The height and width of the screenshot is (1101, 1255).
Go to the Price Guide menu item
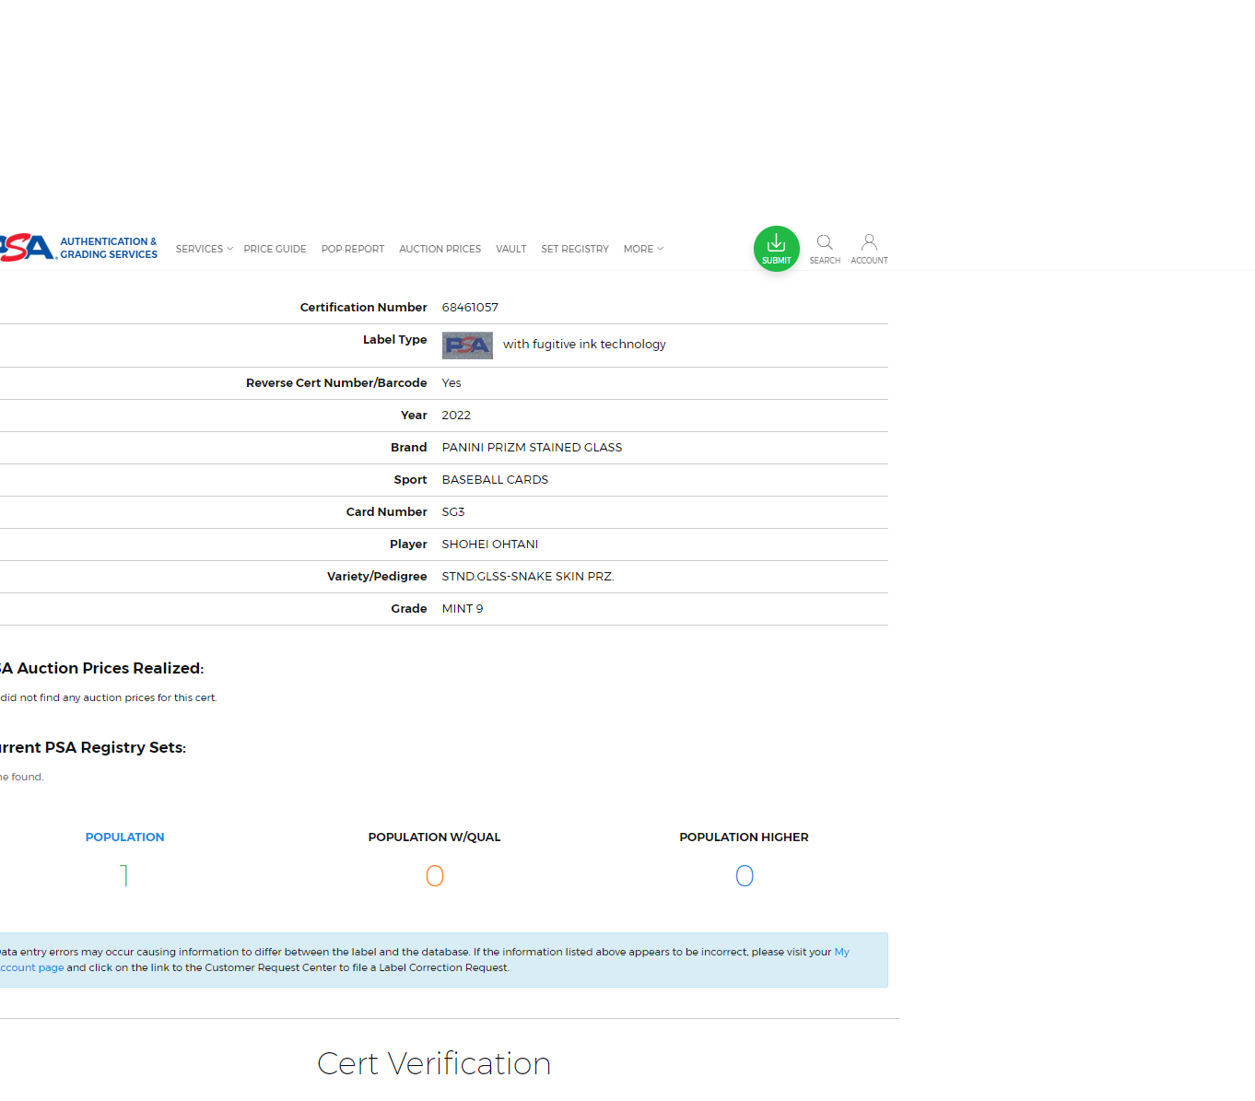click(x=275, y=249)
